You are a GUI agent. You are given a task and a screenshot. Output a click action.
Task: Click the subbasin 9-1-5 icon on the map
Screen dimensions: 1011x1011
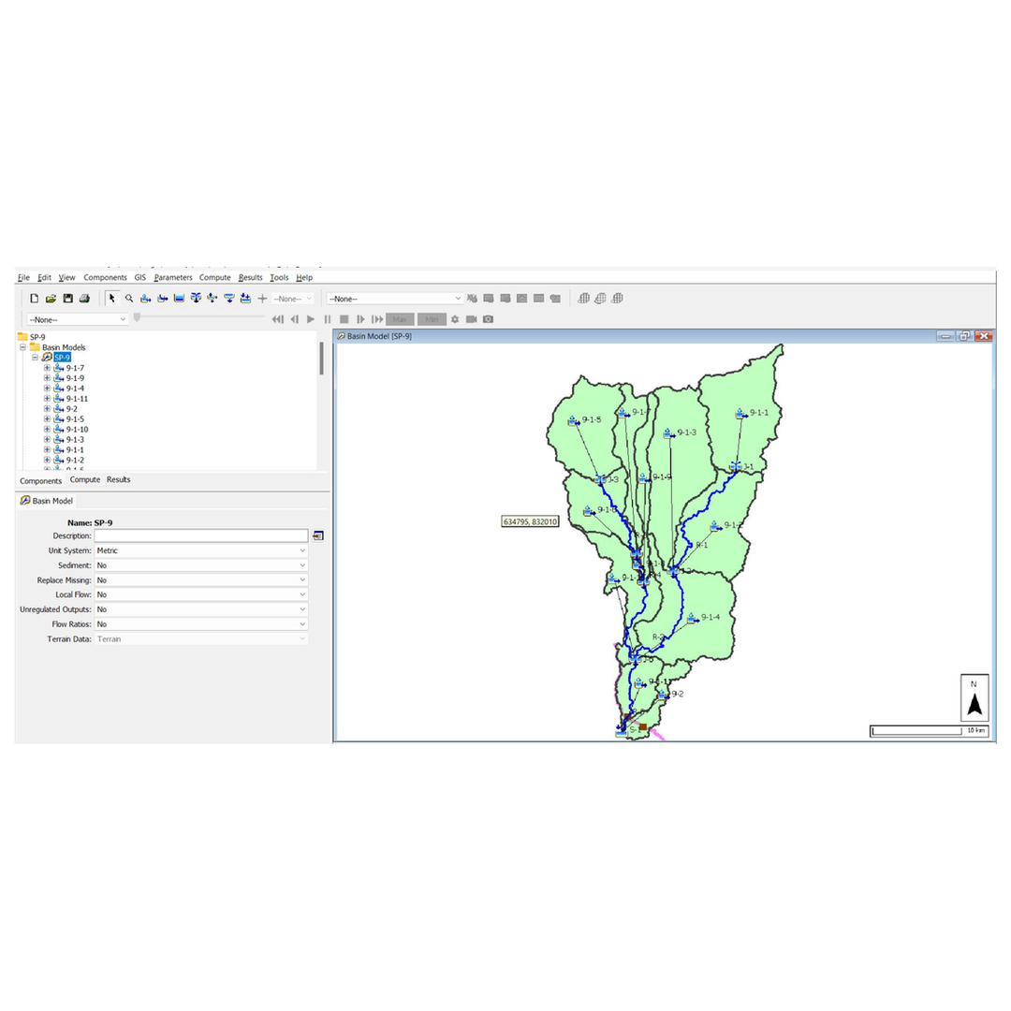coord(573,421)
